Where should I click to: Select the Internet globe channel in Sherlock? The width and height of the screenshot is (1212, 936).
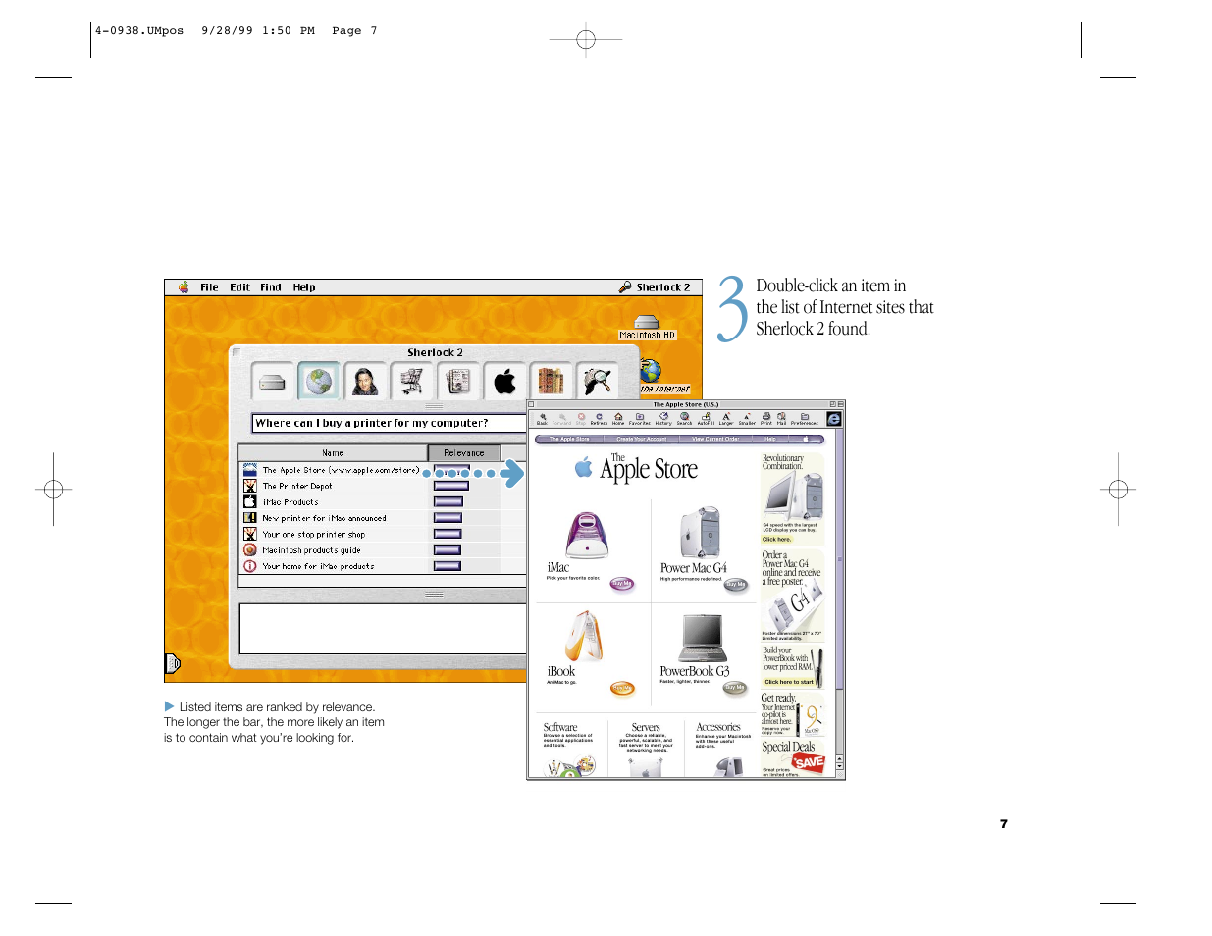(319, 382)
